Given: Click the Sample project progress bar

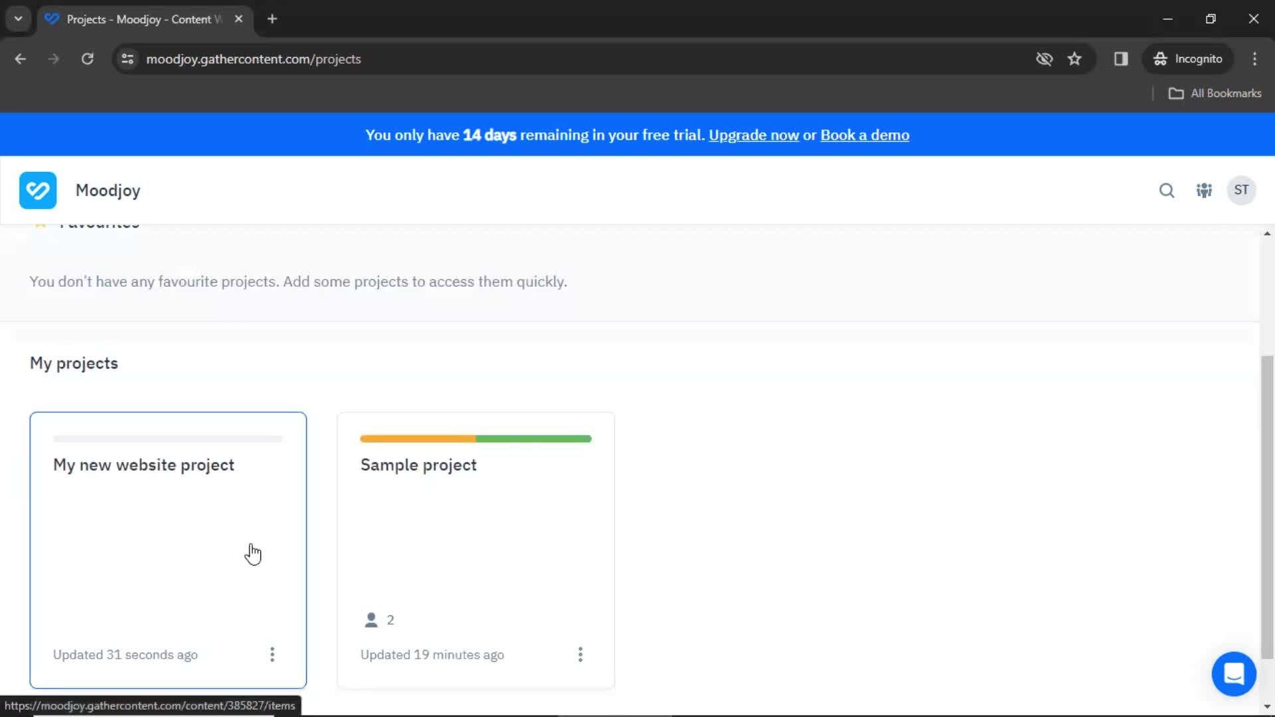Looking at the screenshot, I should point(475,439).
